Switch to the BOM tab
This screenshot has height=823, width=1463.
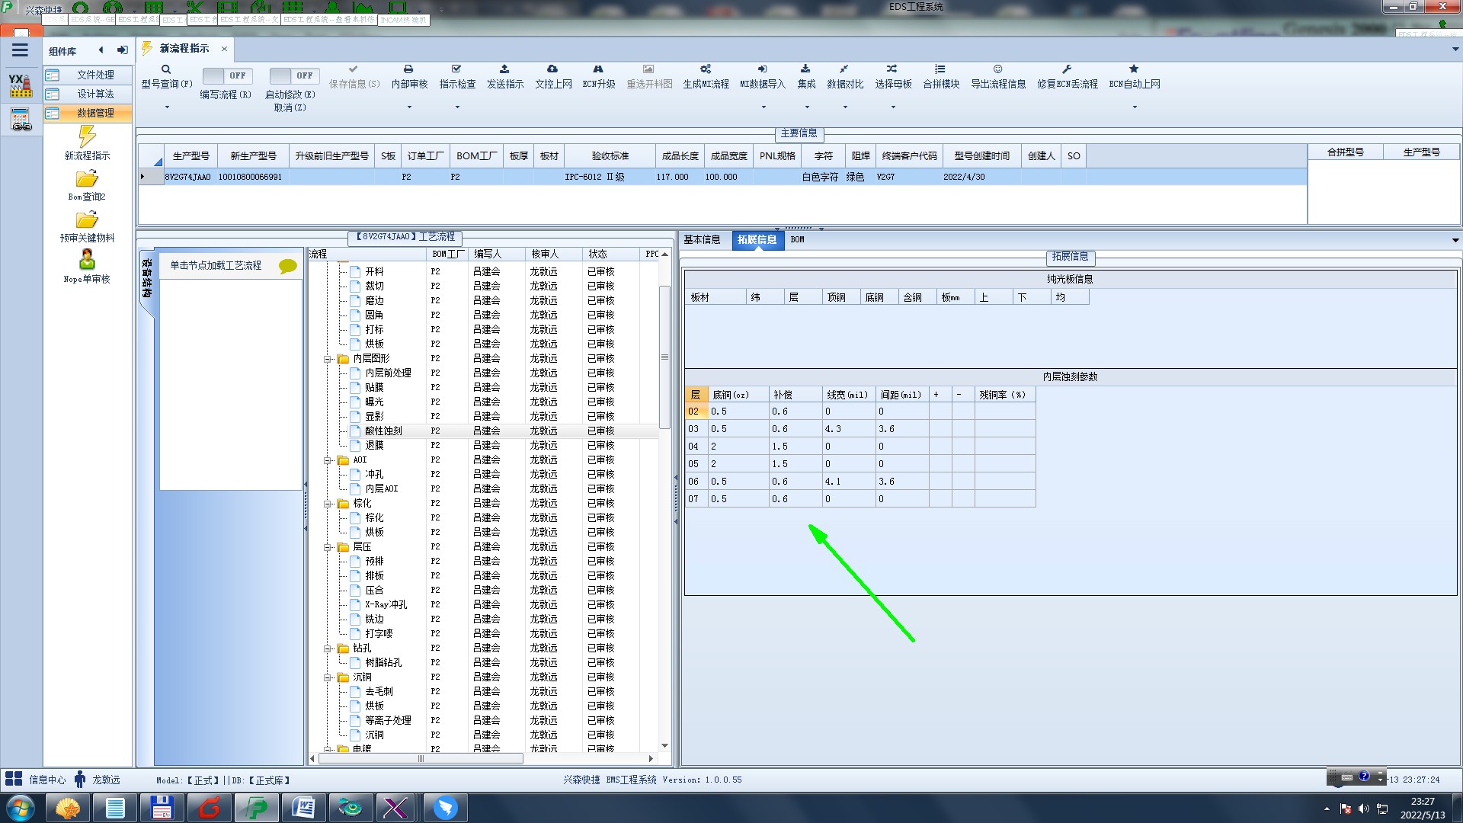797,239
